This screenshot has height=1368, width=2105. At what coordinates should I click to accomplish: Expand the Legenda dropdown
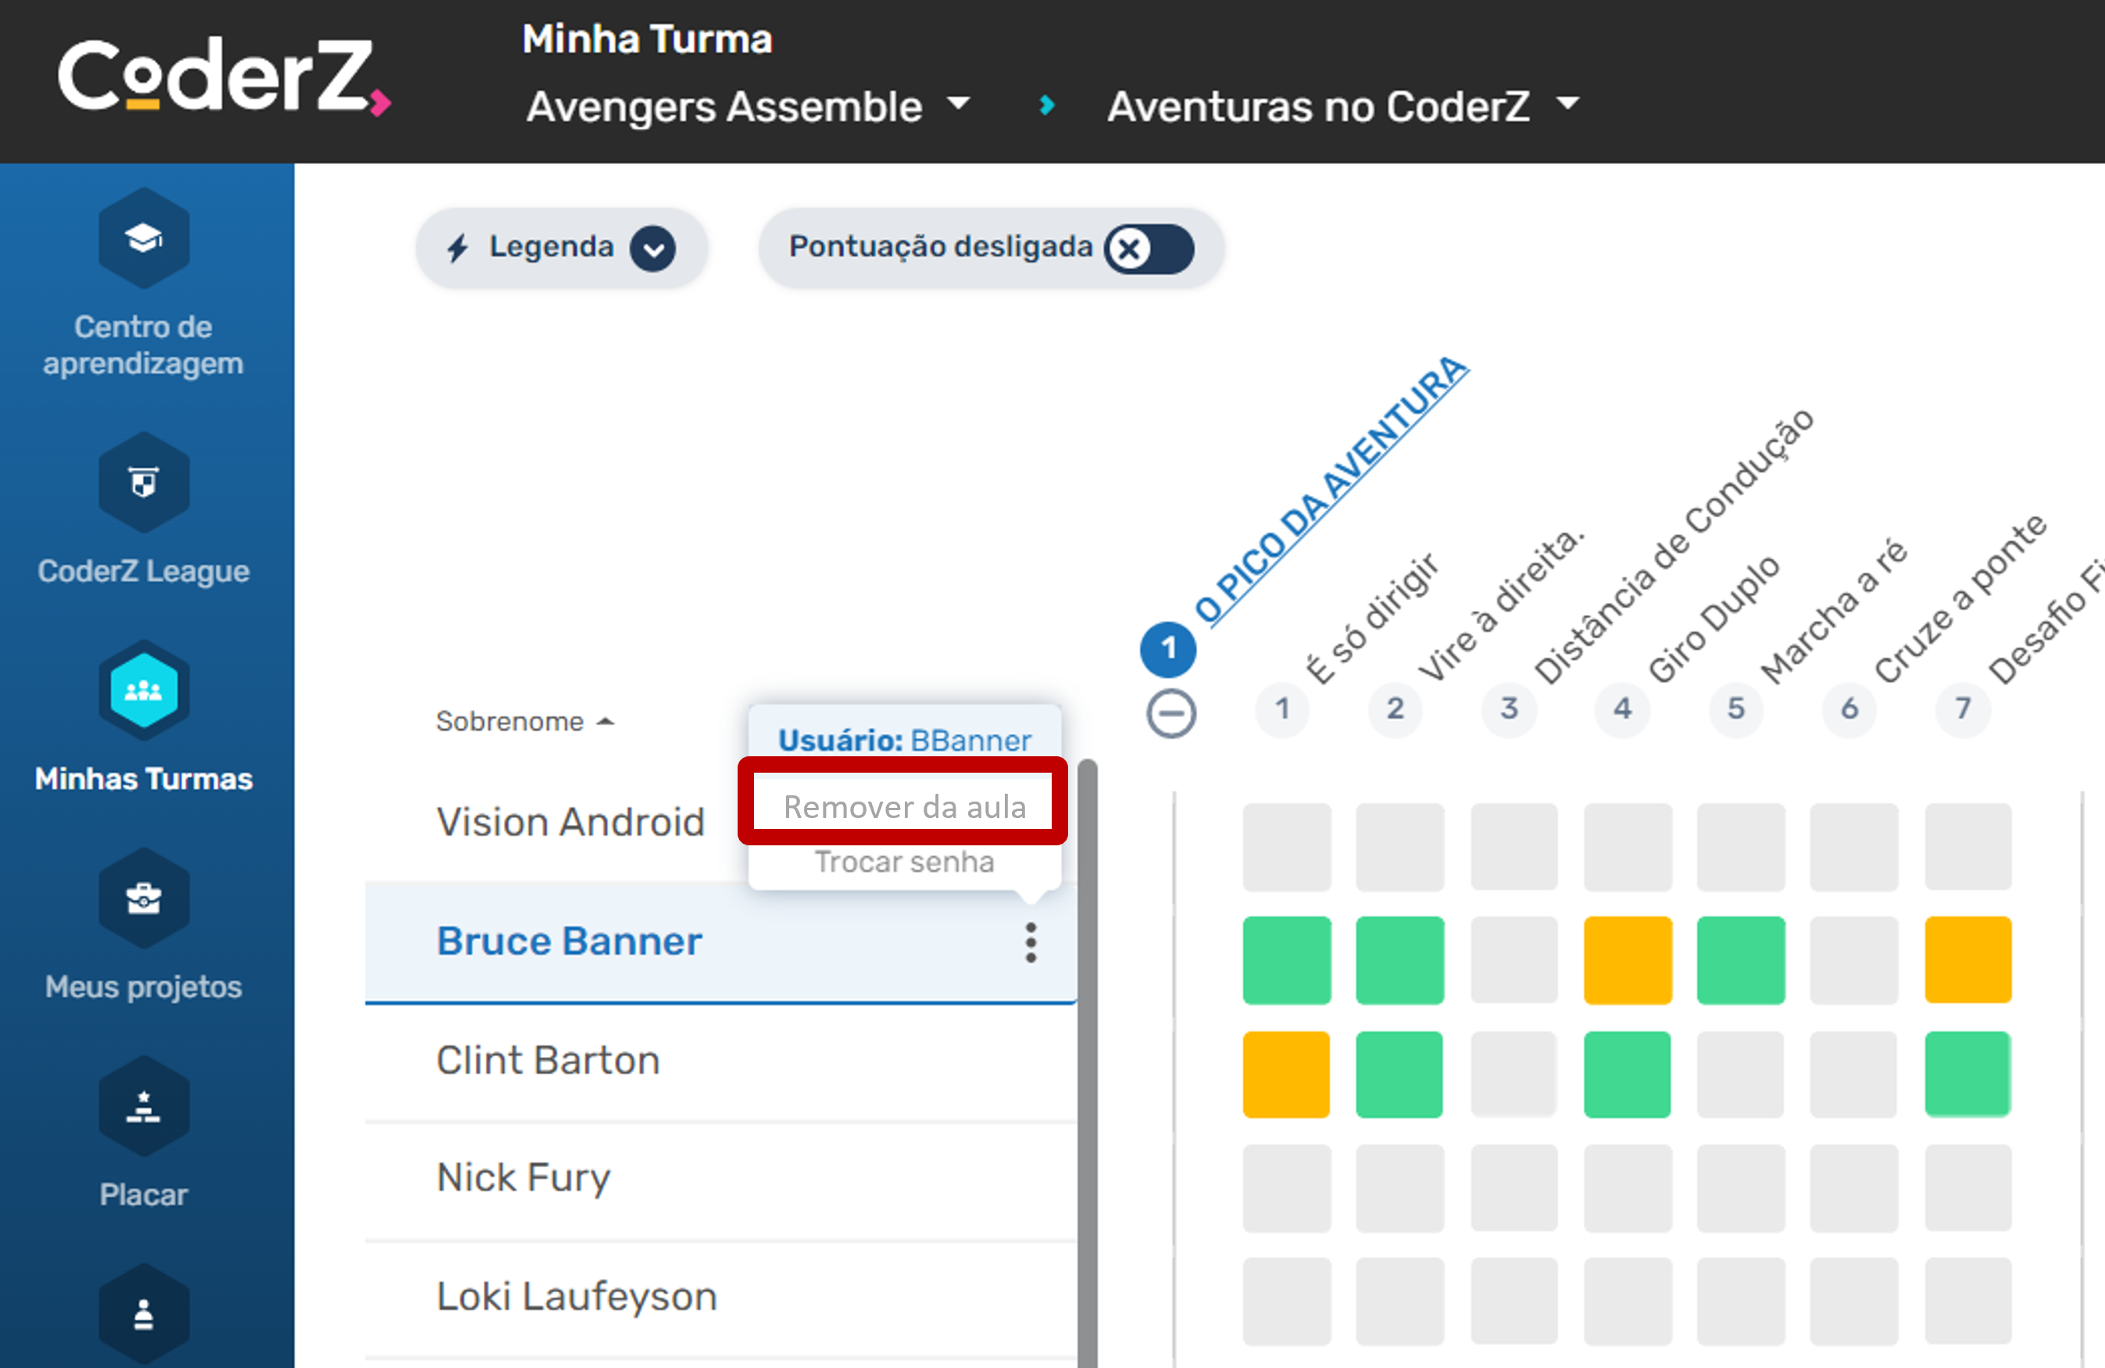(x=652, y=248)
